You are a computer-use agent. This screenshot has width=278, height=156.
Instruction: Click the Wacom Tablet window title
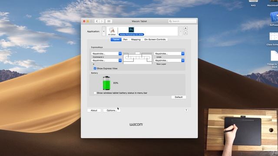pyautogui.click(x=139, y=21)
